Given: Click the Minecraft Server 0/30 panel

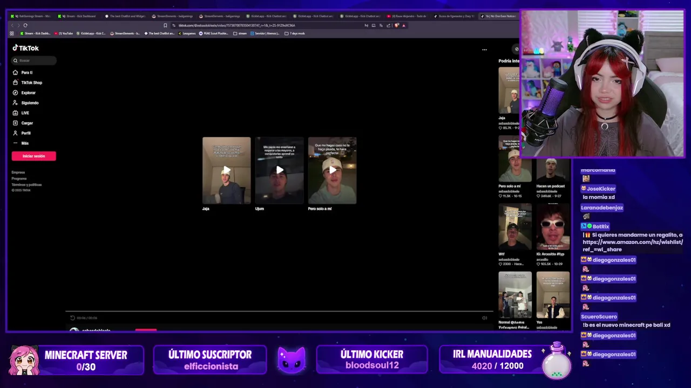Looking at the screenshot, I should (x=77, y=360).
